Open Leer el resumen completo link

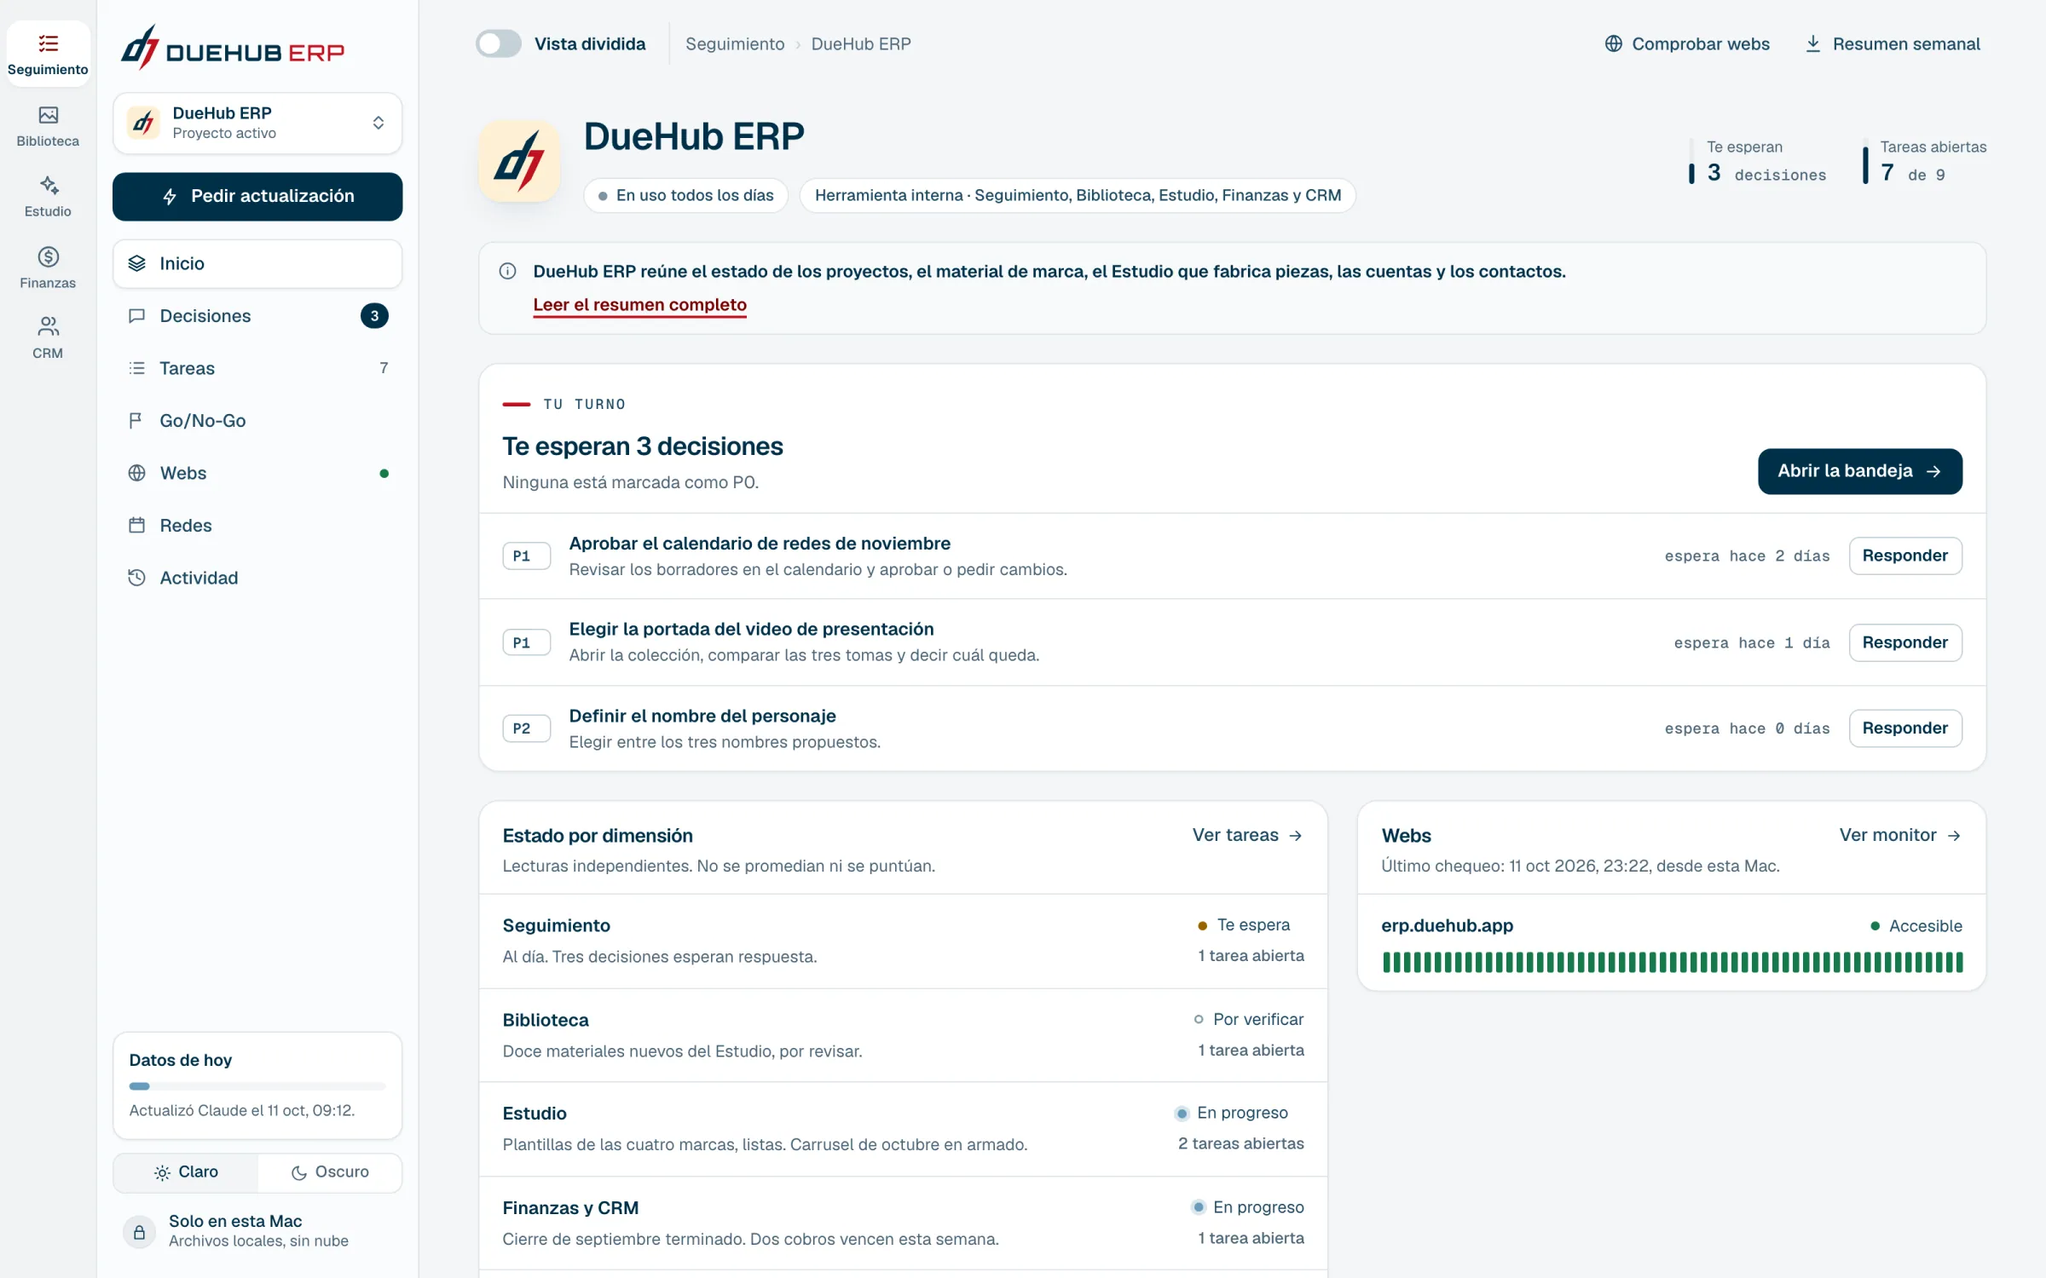[x=640, y=305]
